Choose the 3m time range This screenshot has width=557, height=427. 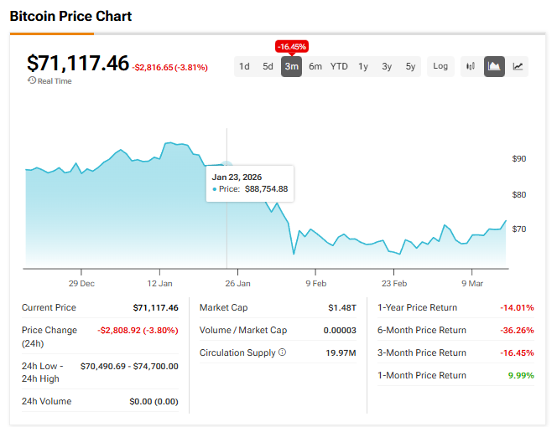291,66
